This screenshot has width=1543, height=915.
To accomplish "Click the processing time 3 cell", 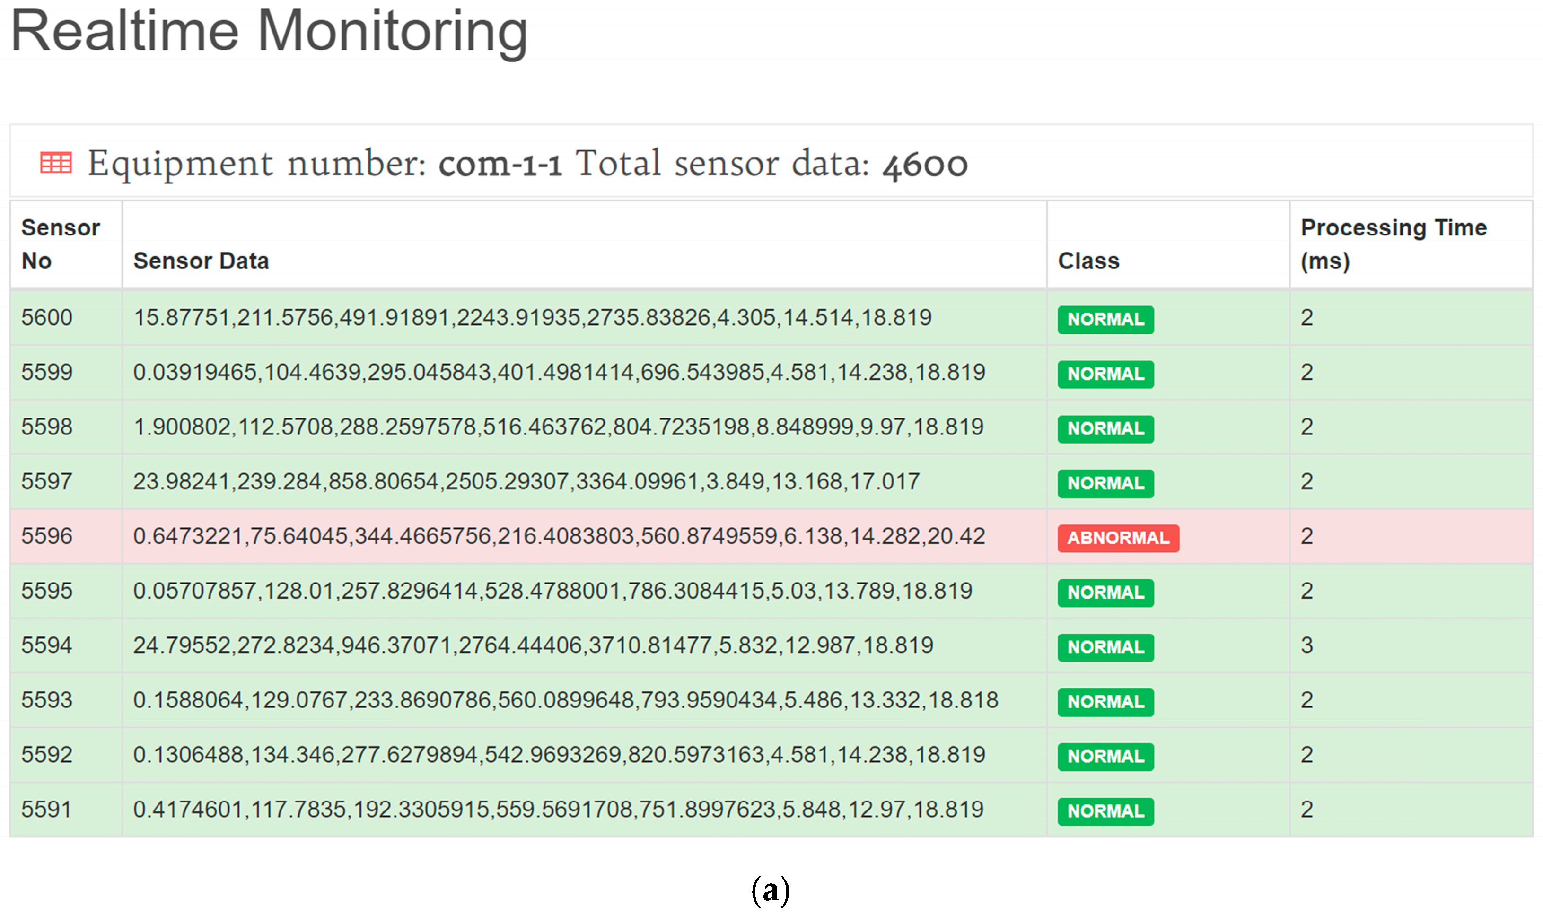I will tap(1307, 645).
